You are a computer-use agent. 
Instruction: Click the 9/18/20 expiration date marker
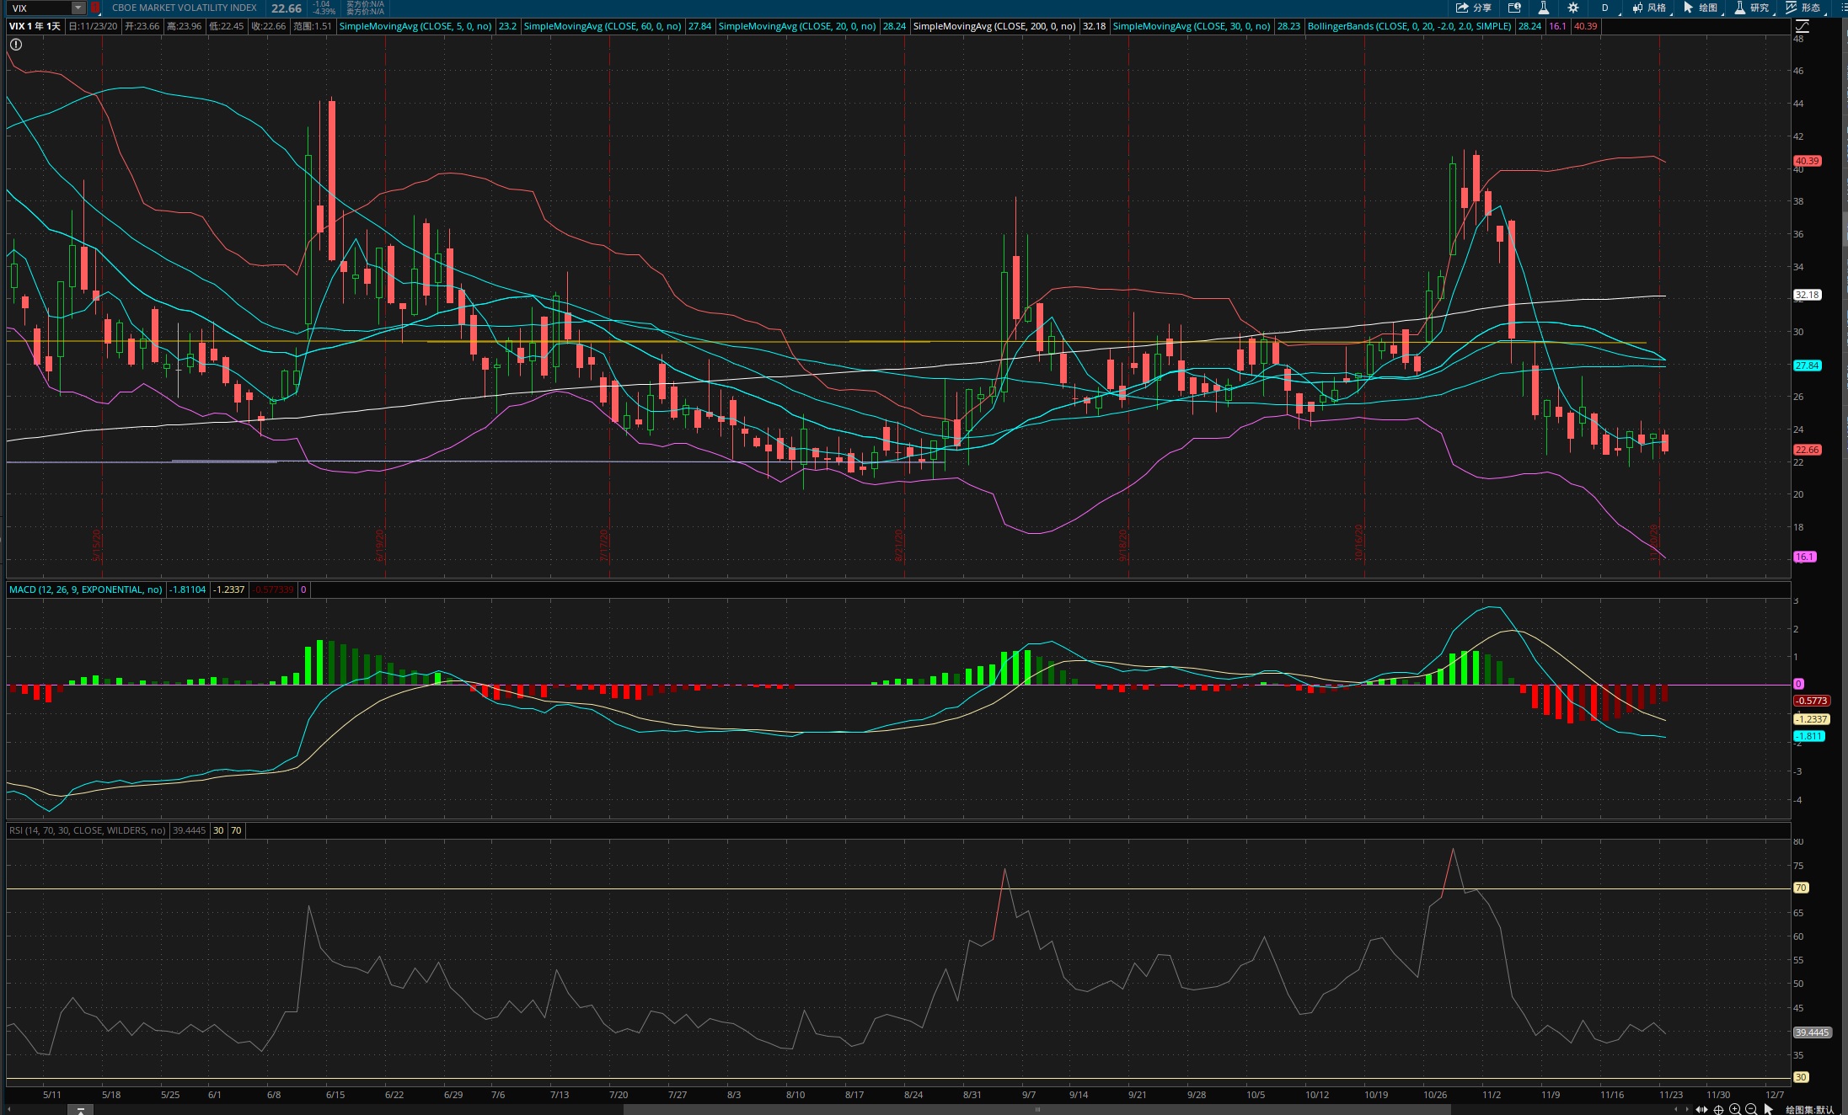coord(1123,545)
